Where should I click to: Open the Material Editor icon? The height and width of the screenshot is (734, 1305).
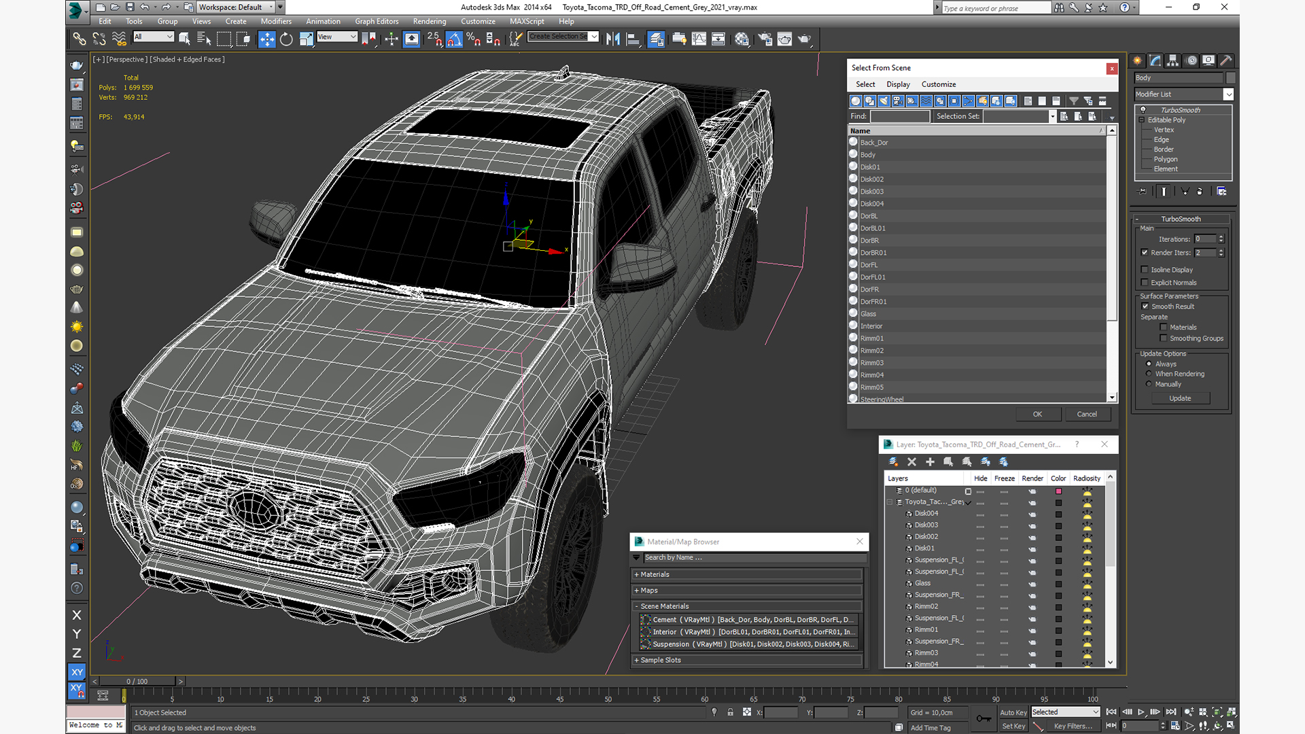point(742,39)
